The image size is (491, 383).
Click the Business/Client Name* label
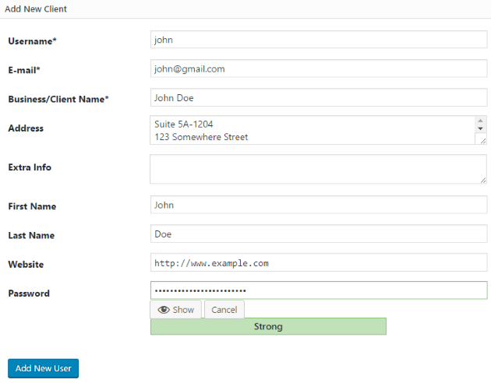click(58, 99)
